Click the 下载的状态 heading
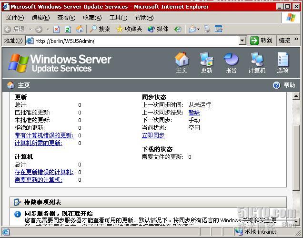This screenshot has height=238, width=303. (157, 149)
